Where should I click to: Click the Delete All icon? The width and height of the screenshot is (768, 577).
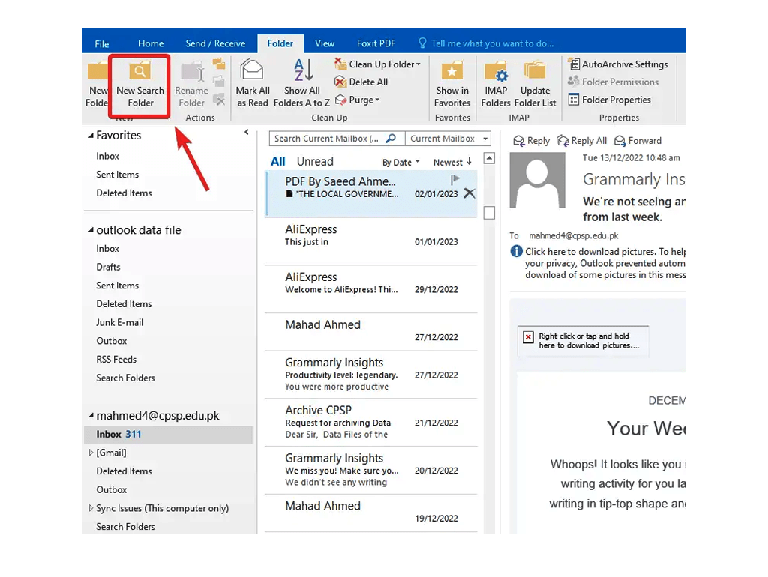point(361,82)
